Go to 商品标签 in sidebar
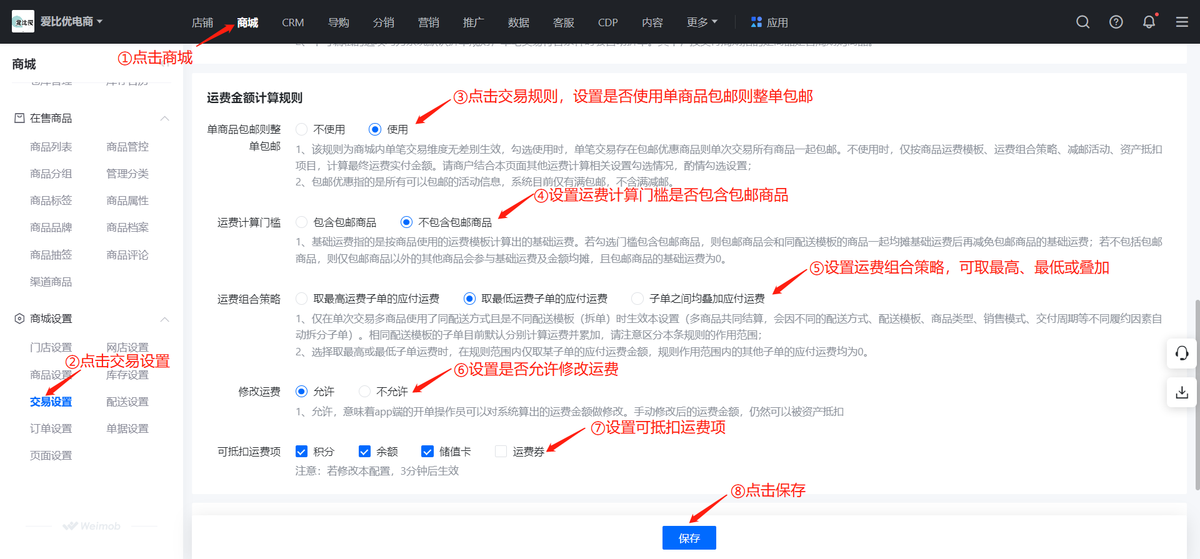 (x=51, y=200)
